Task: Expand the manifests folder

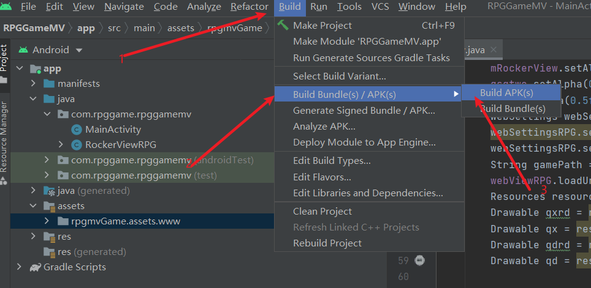Action: coord(34,83)
